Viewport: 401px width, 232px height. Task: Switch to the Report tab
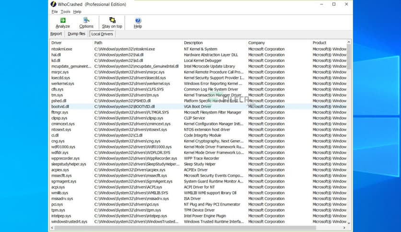point(56,34)
